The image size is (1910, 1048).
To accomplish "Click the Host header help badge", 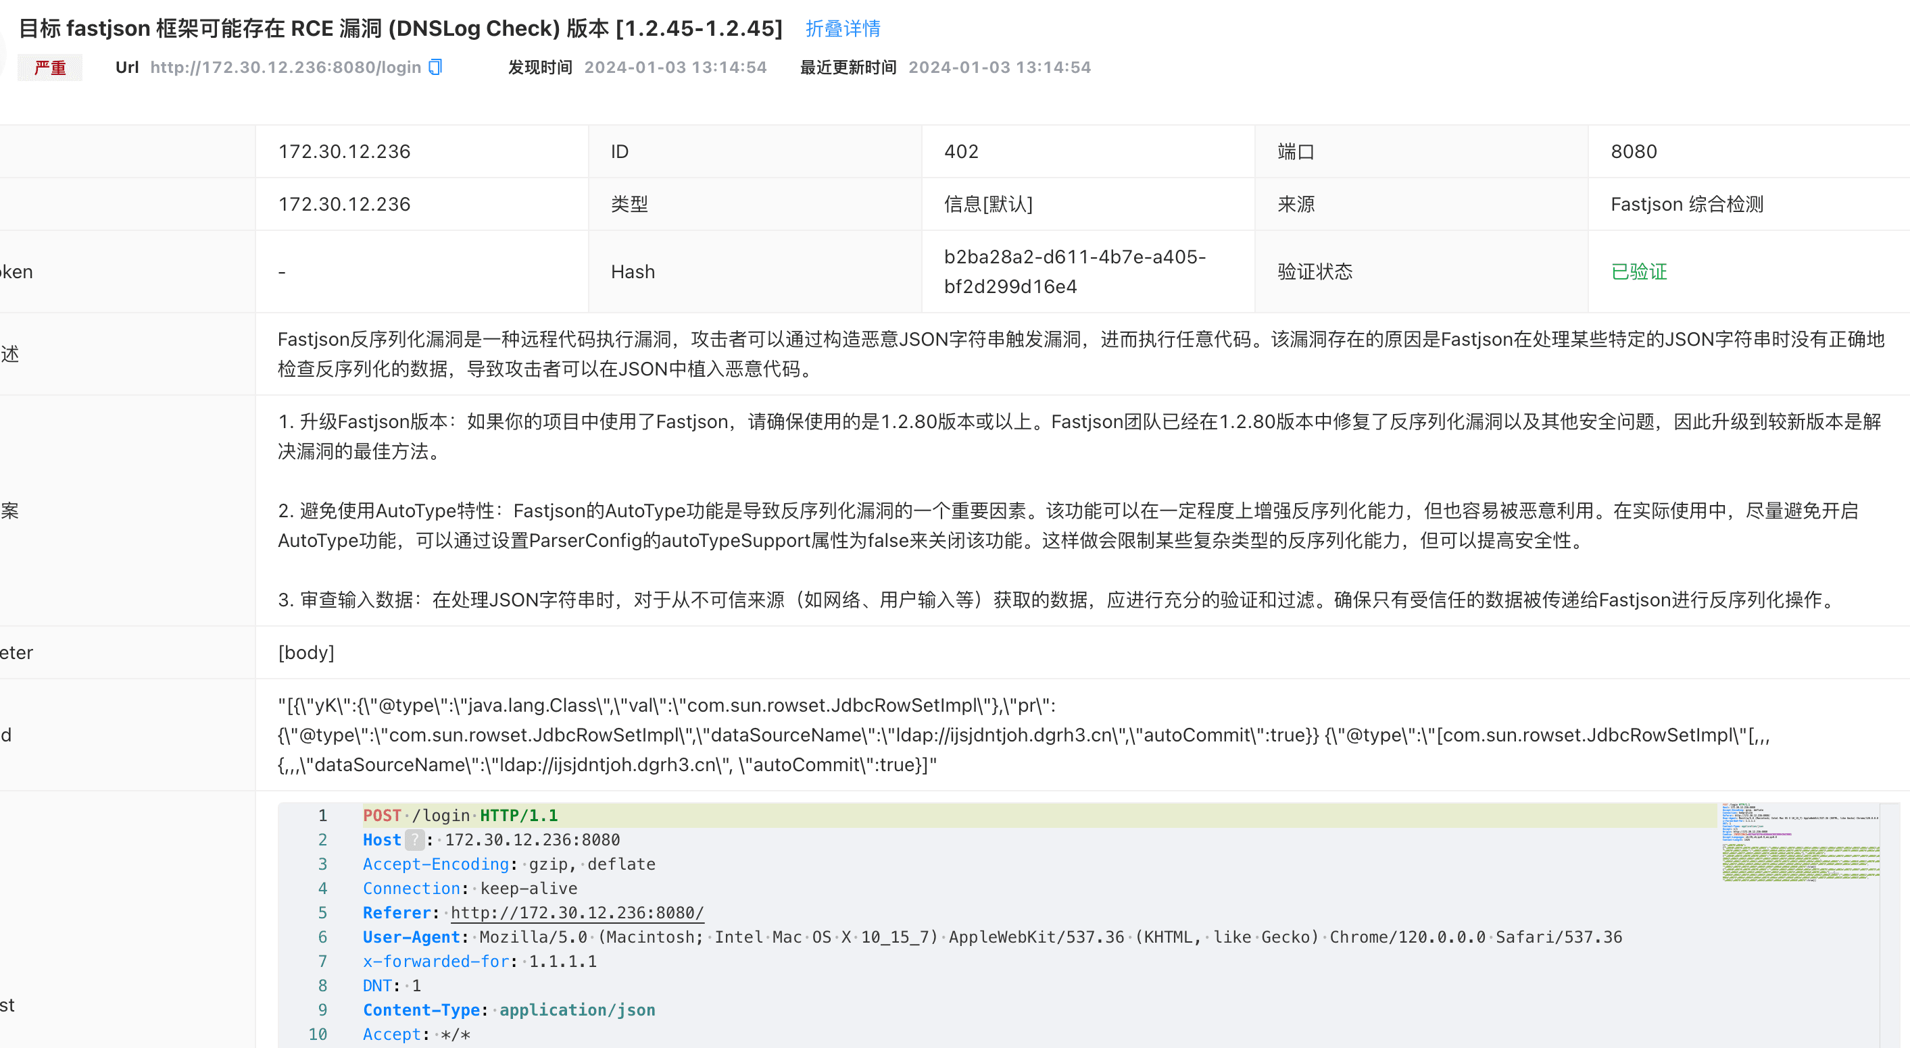I will [414, 840].
